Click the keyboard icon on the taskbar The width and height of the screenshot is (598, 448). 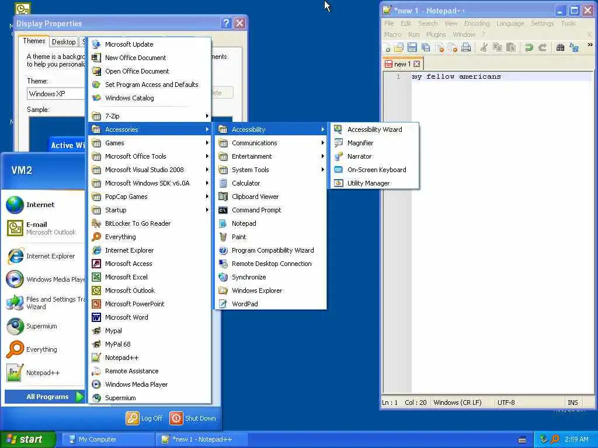[523, 440]
